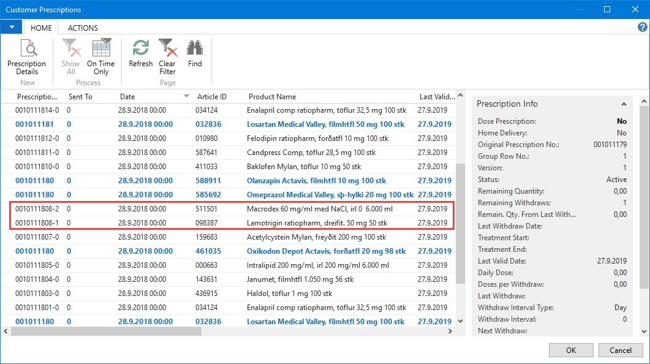Open Find with the binoculars icon

[195, 54]
